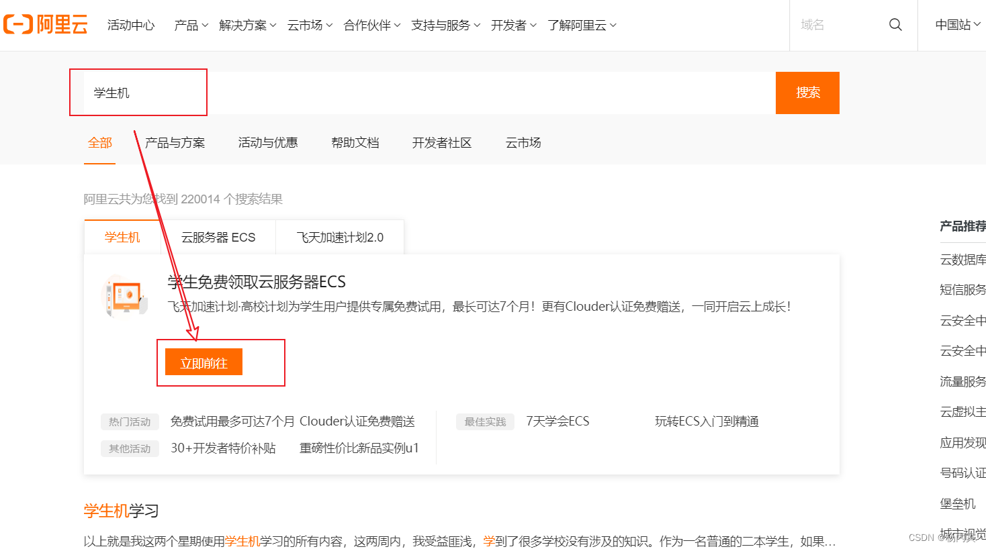
Task: Expand the 合作伙伴 dropdown menu
Action: [x=372, y=25]
